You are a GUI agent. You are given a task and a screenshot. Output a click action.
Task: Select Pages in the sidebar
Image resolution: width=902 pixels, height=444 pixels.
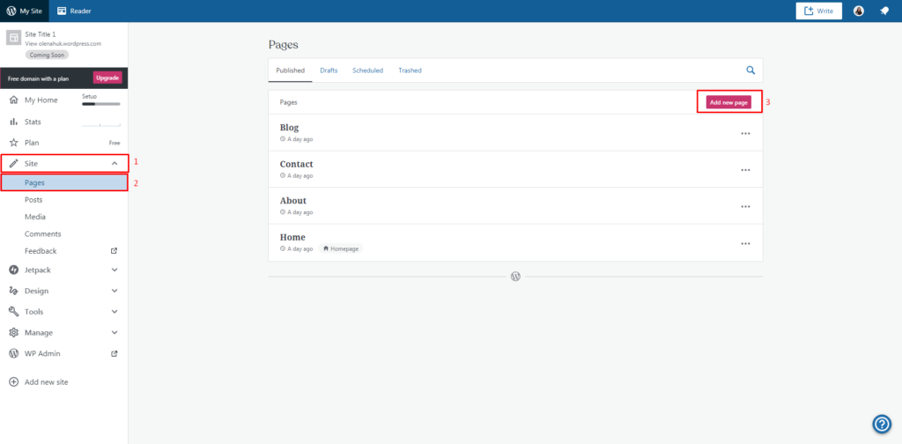tap(63, 183)
